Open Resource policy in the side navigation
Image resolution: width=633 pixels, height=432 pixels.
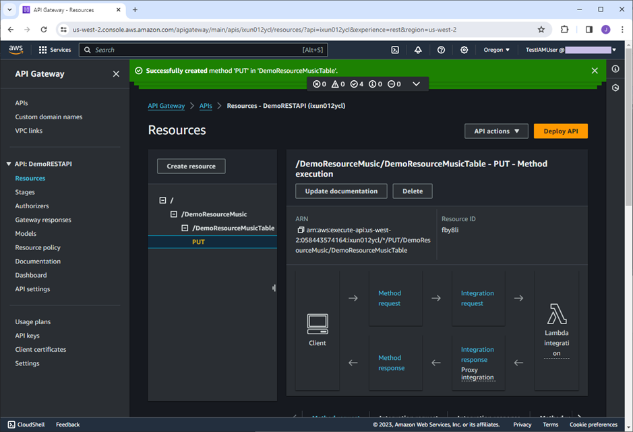click(38, 247)
